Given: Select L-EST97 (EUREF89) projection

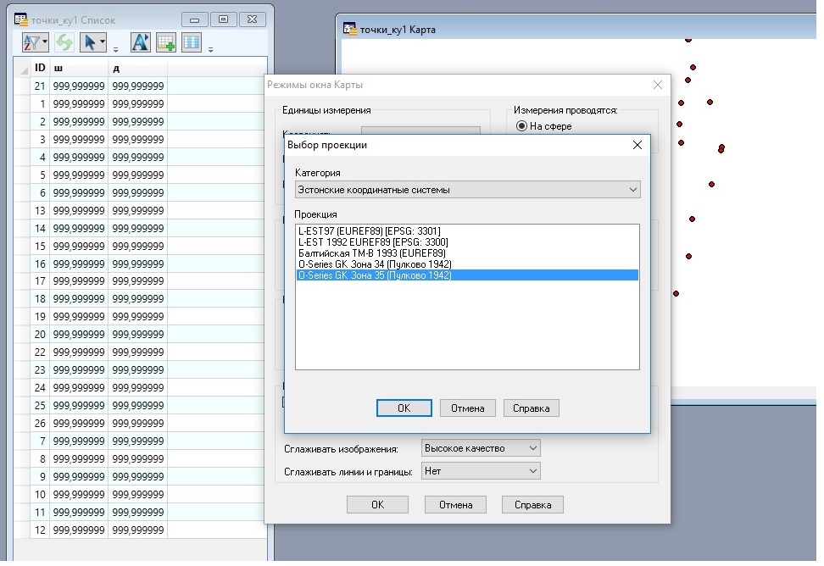Looking at the screenshot, I should (369, 230).
